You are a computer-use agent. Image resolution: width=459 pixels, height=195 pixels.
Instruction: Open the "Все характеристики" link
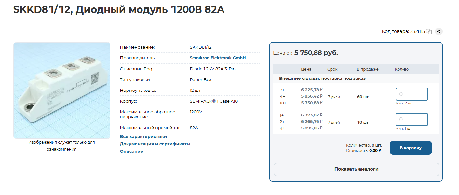143,137
